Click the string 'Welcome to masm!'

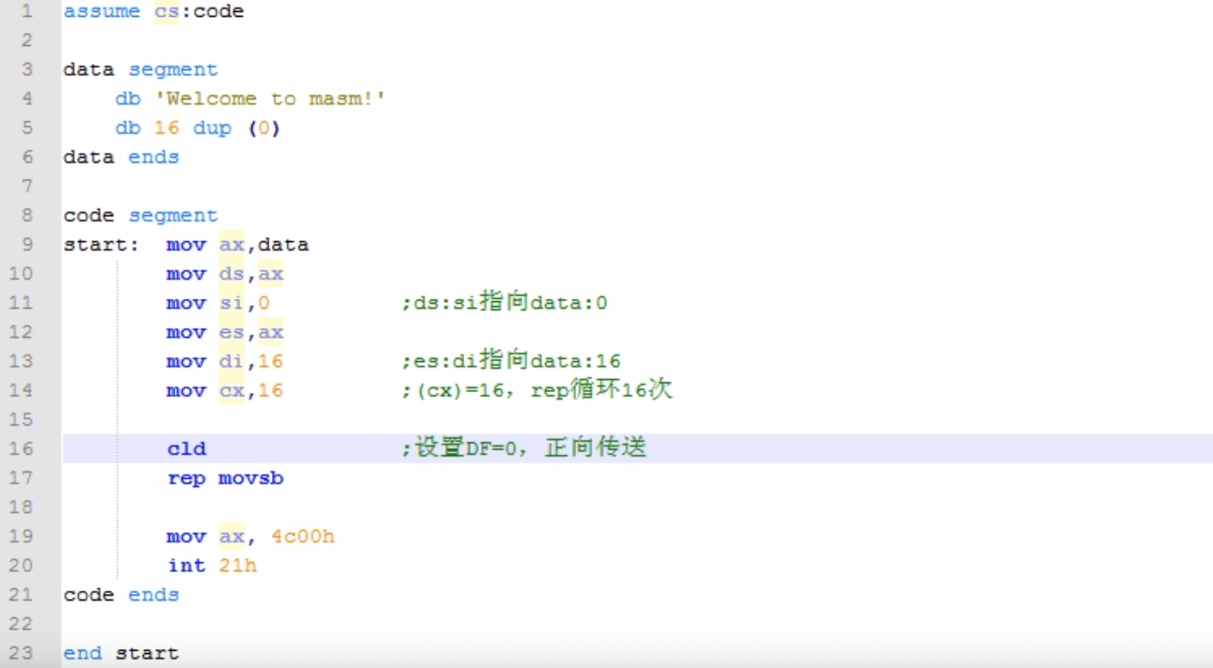(x=270, y=99)
